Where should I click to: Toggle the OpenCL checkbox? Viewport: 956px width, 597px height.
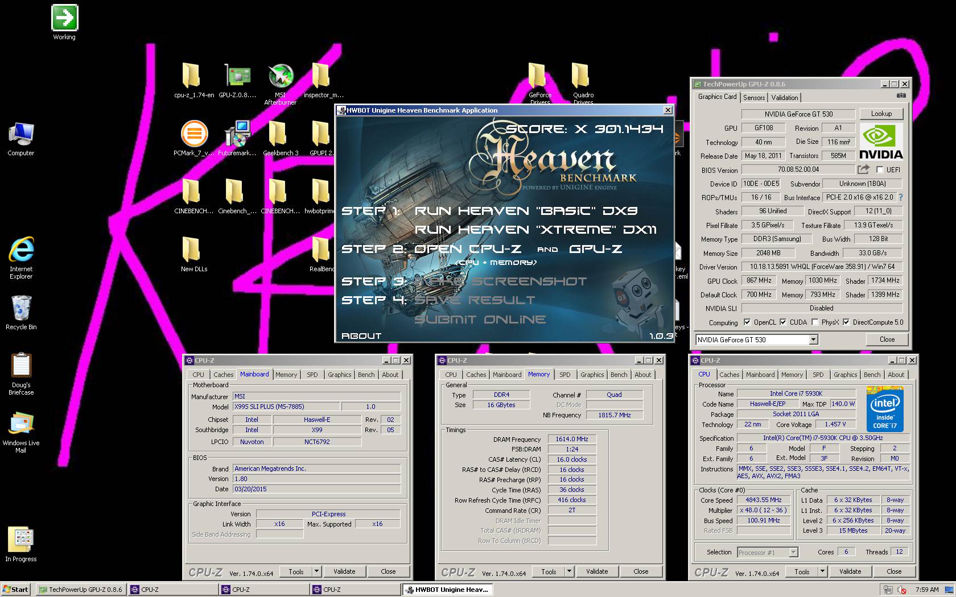[747, 322]
